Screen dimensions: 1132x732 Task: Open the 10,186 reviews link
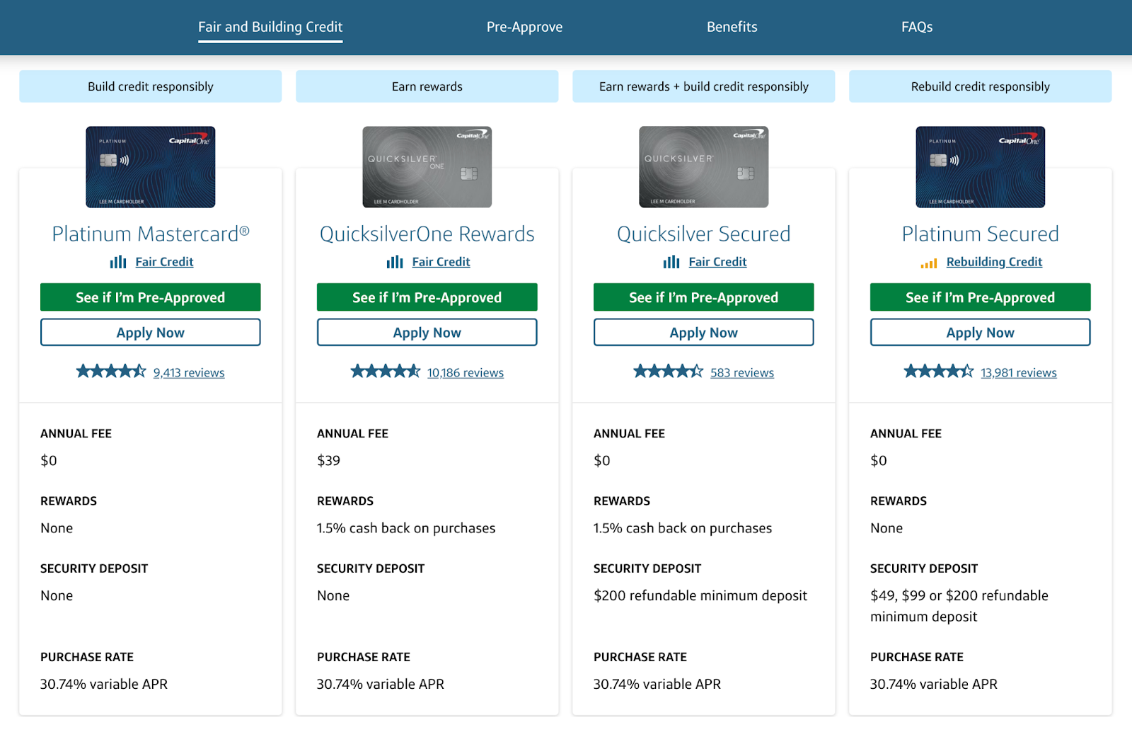click(x=466, y=372)
